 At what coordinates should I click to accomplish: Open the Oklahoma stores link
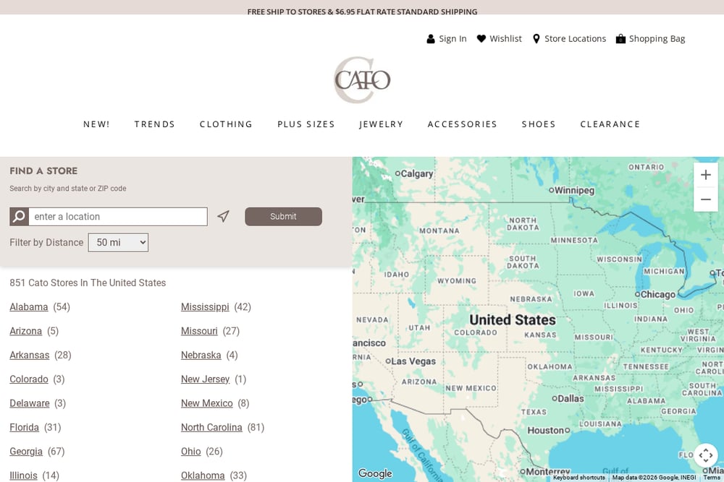pyautogui.click(x=203, y=475)
